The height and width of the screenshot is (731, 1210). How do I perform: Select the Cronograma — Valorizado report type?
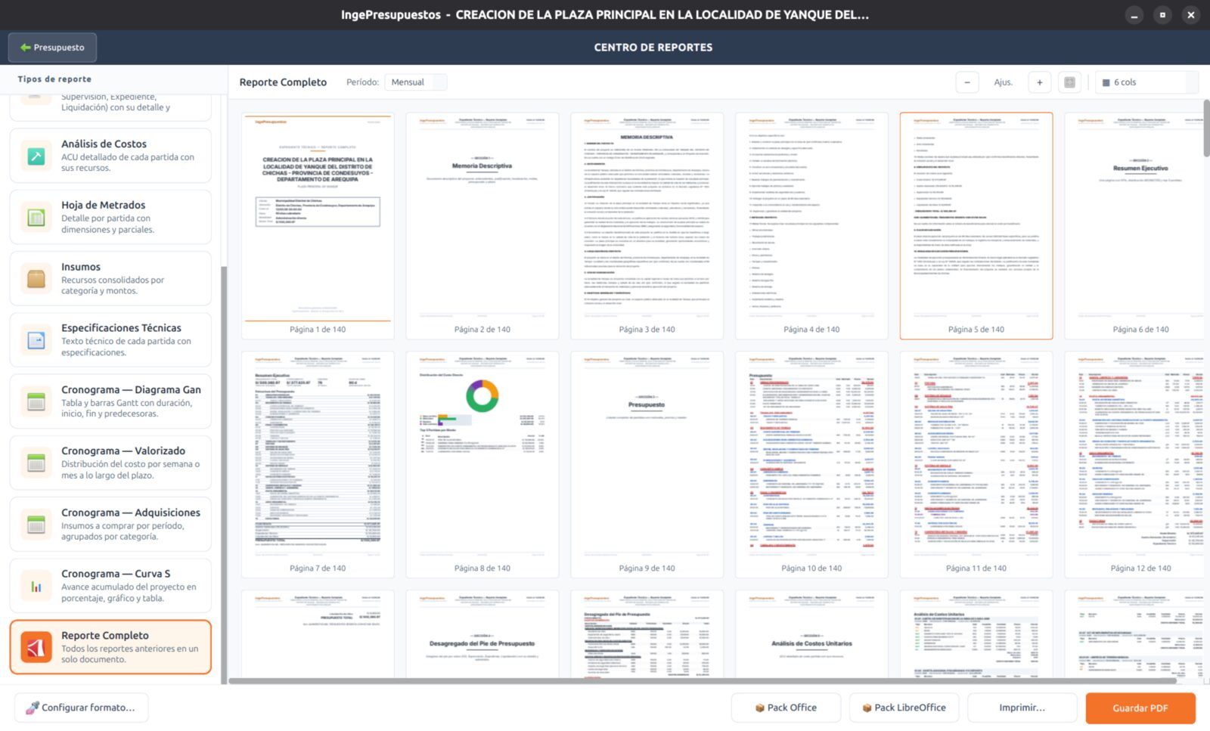coord(110,463)
